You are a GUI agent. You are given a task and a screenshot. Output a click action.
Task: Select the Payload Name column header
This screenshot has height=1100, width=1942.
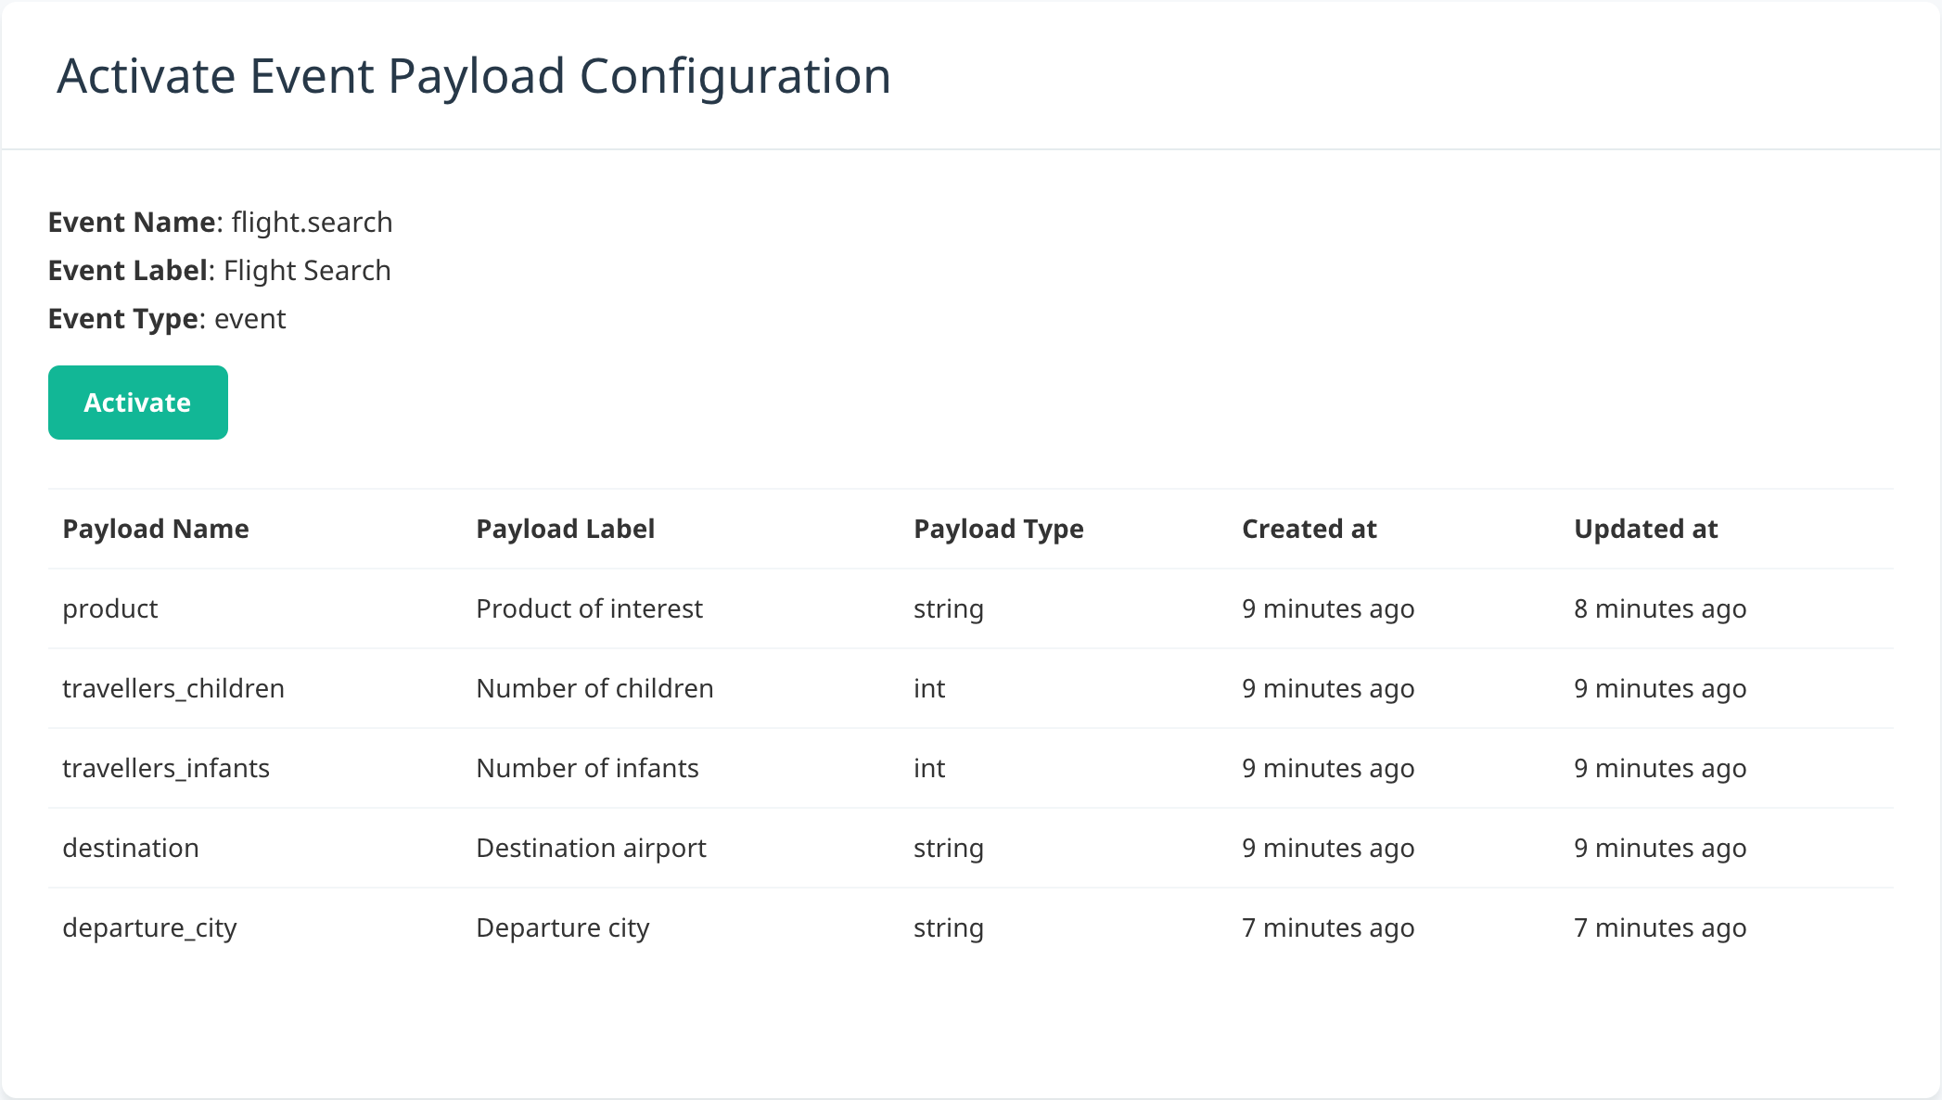pos(156,529)
